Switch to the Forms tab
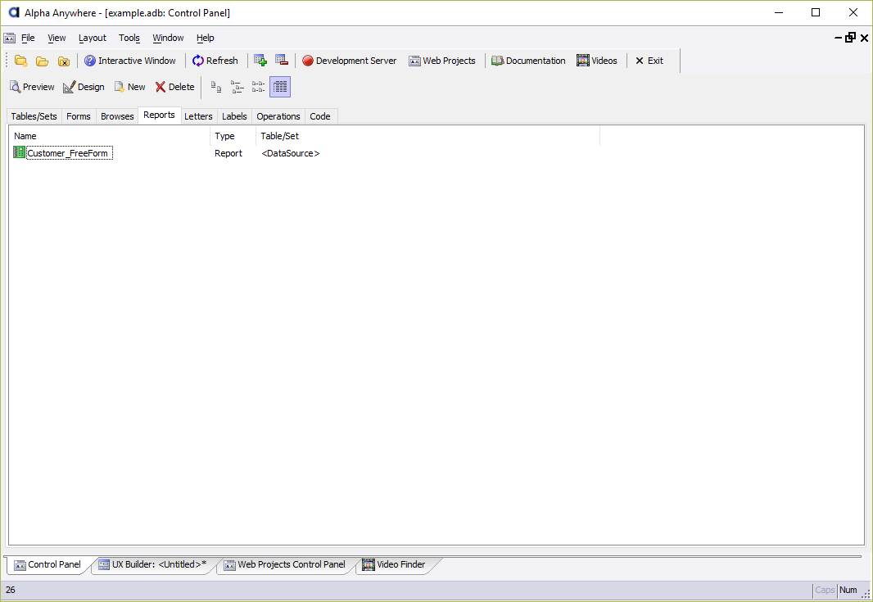 tap(79, 115)
